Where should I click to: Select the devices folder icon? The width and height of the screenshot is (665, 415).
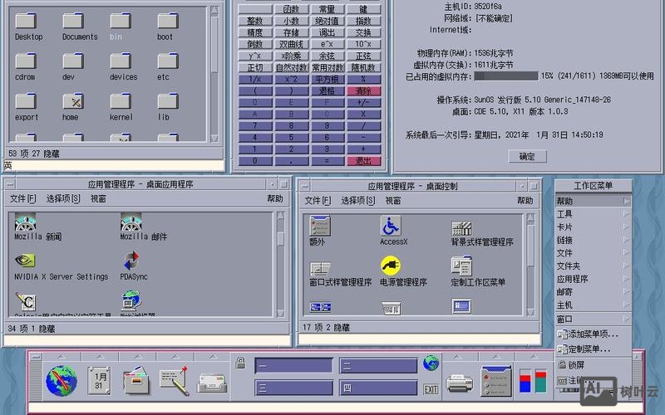[121, 61]
